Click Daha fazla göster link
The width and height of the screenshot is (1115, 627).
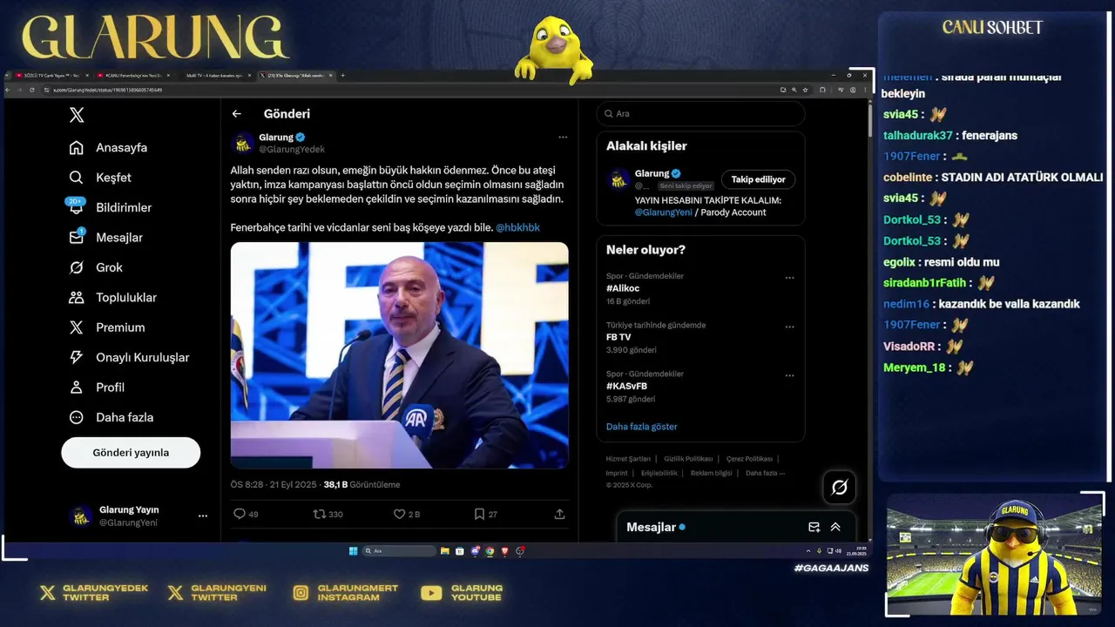(x=641, y=427)
